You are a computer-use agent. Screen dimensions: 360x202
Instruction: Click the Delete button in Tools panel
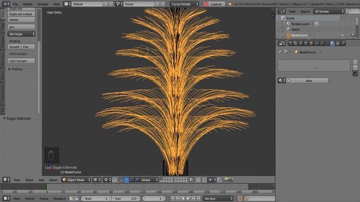(x=21, y=20)
